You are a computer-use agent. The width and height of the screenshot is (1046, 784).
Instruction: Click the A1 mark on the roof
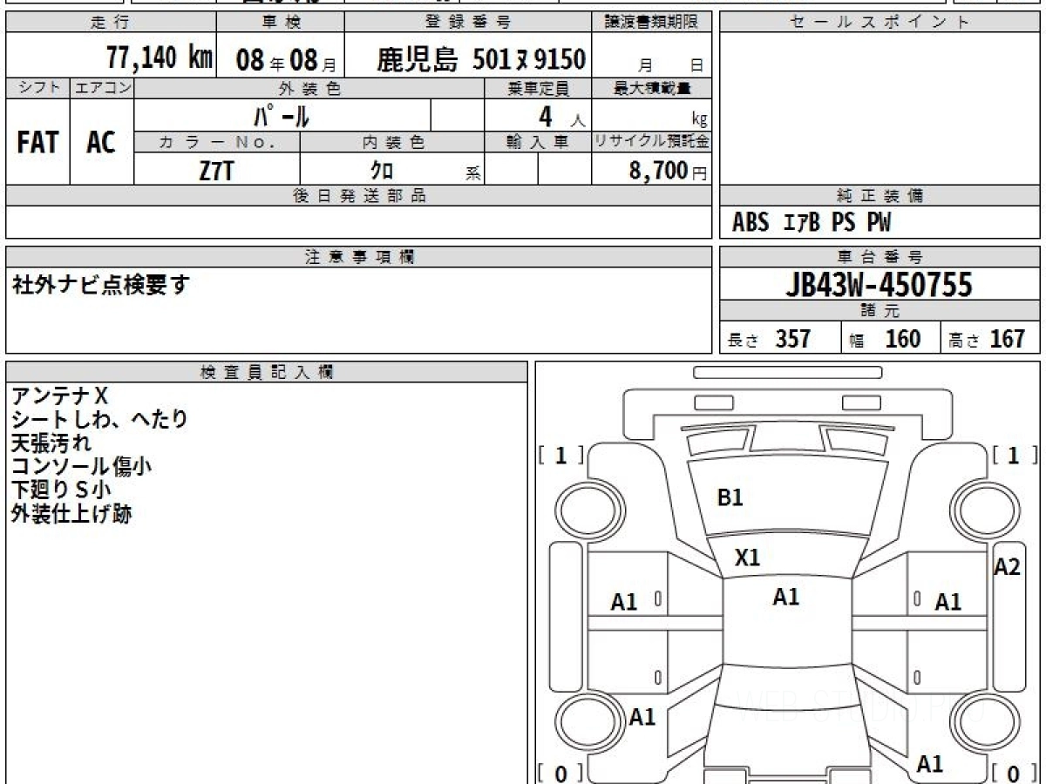(x=785, y=597)
